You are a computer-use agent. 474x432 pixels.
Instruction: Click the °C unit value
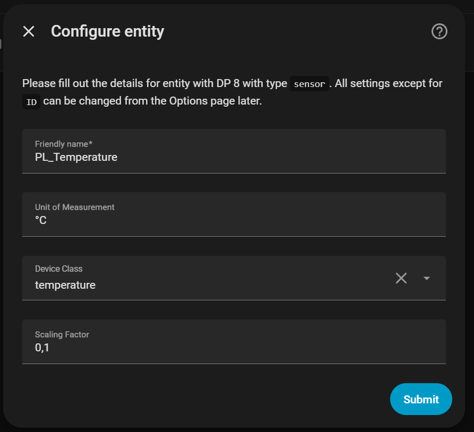(41, 220)
